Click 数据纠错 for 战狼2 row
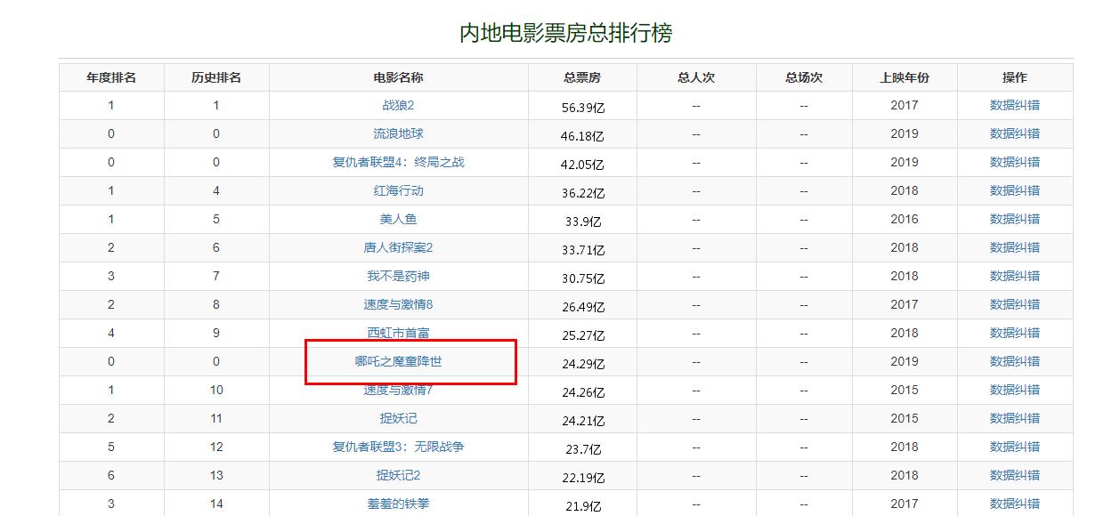The height and width of the screenshot is (516, 1120). 1015,105
